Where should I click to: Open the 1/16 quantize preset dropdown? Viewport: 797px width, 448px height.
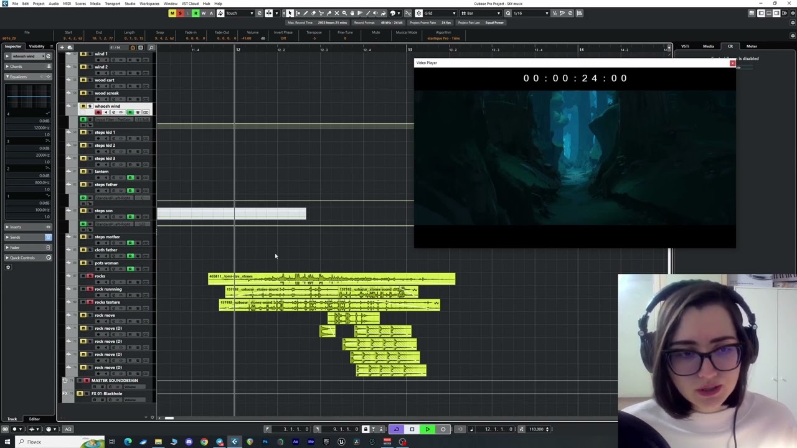pyautogui.click(x=531, y=13)
